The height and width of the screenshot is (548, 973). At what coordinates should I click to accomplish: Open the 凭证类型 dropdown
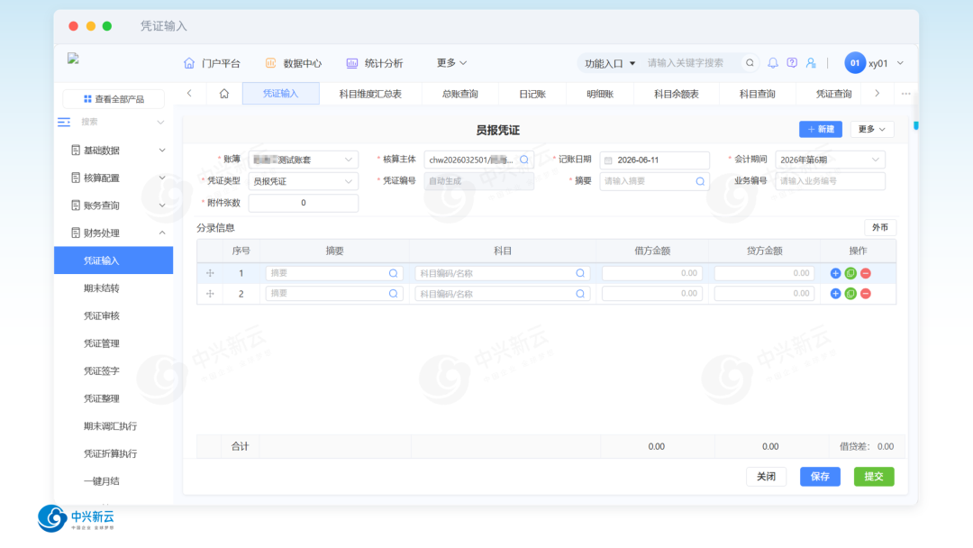[x=303, y=181]
